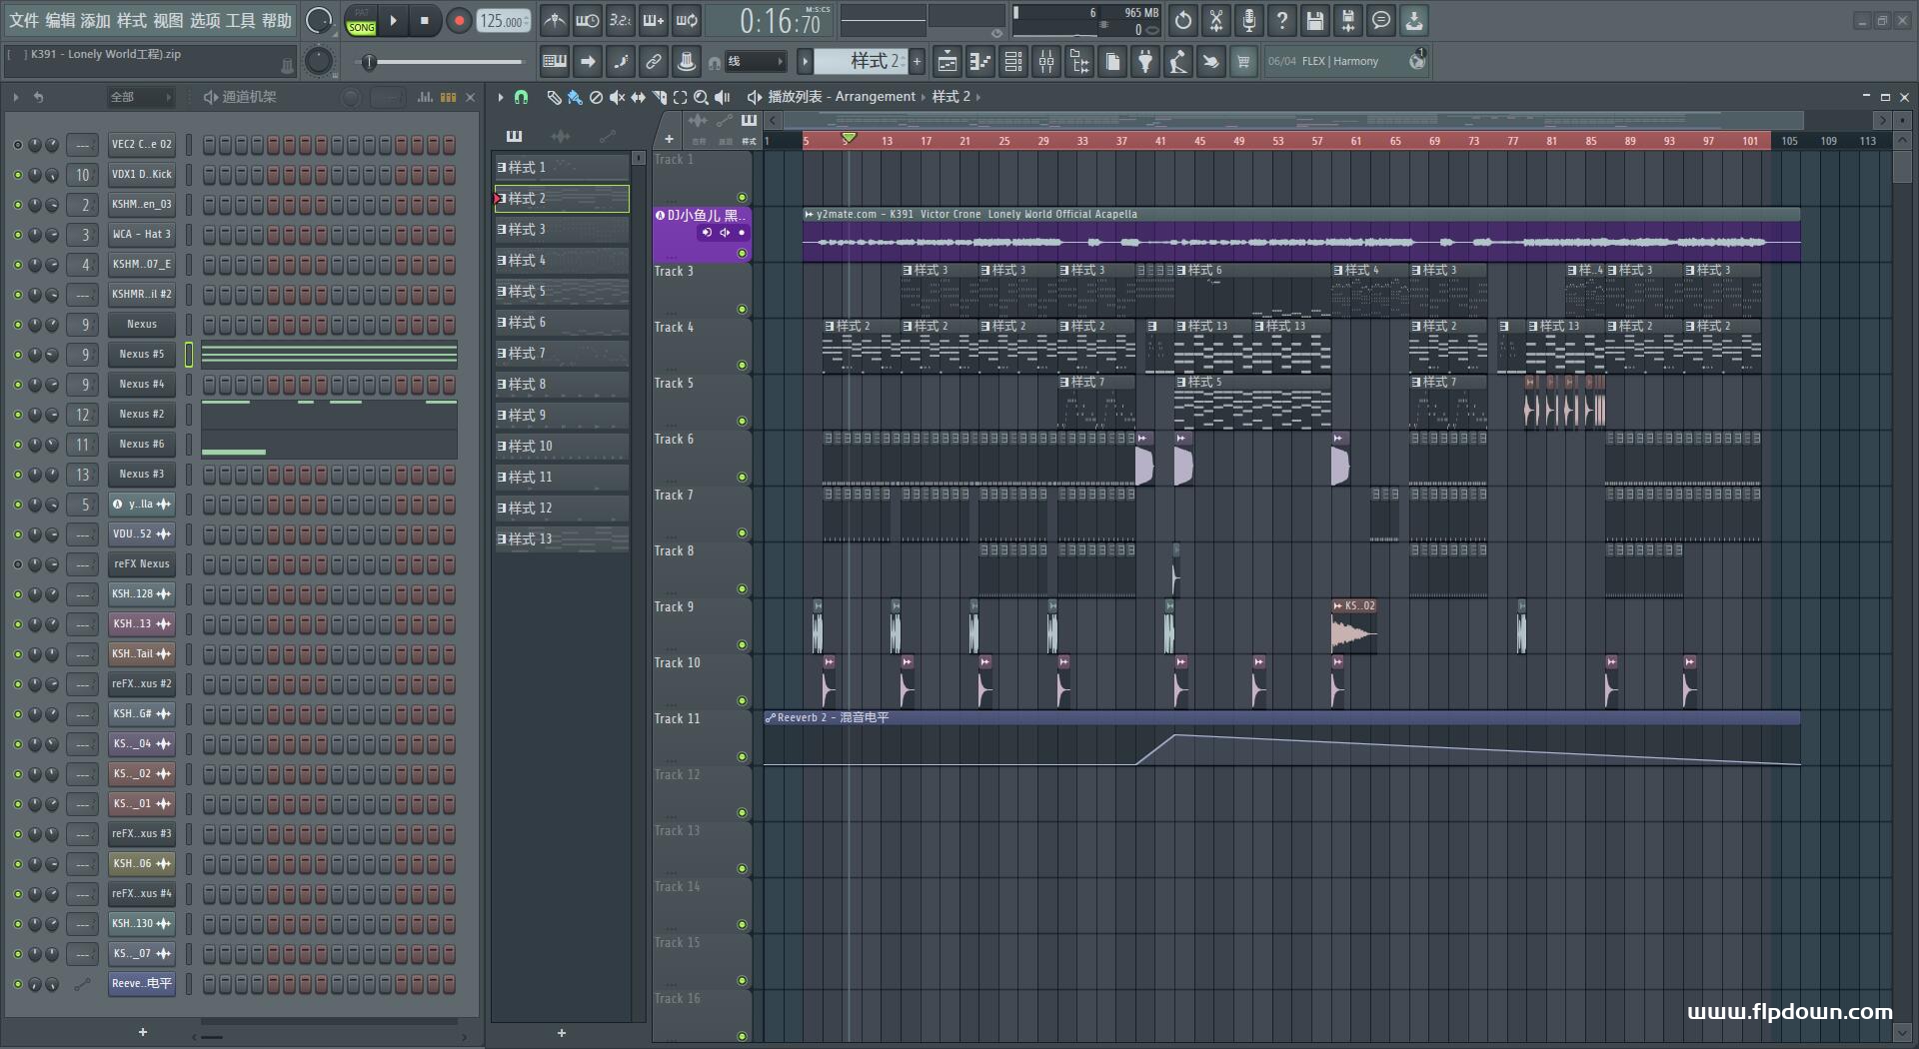
Task: Select the reFX Nexus channel button
Action: (142, 564)
